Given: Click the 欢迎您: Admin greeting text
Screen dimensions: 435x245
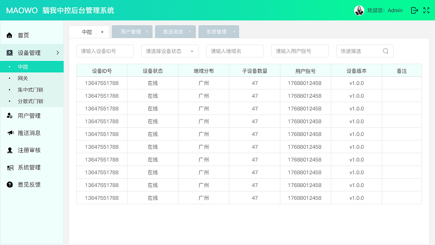Looking at the screenshot, I should [x=385, y=11].
